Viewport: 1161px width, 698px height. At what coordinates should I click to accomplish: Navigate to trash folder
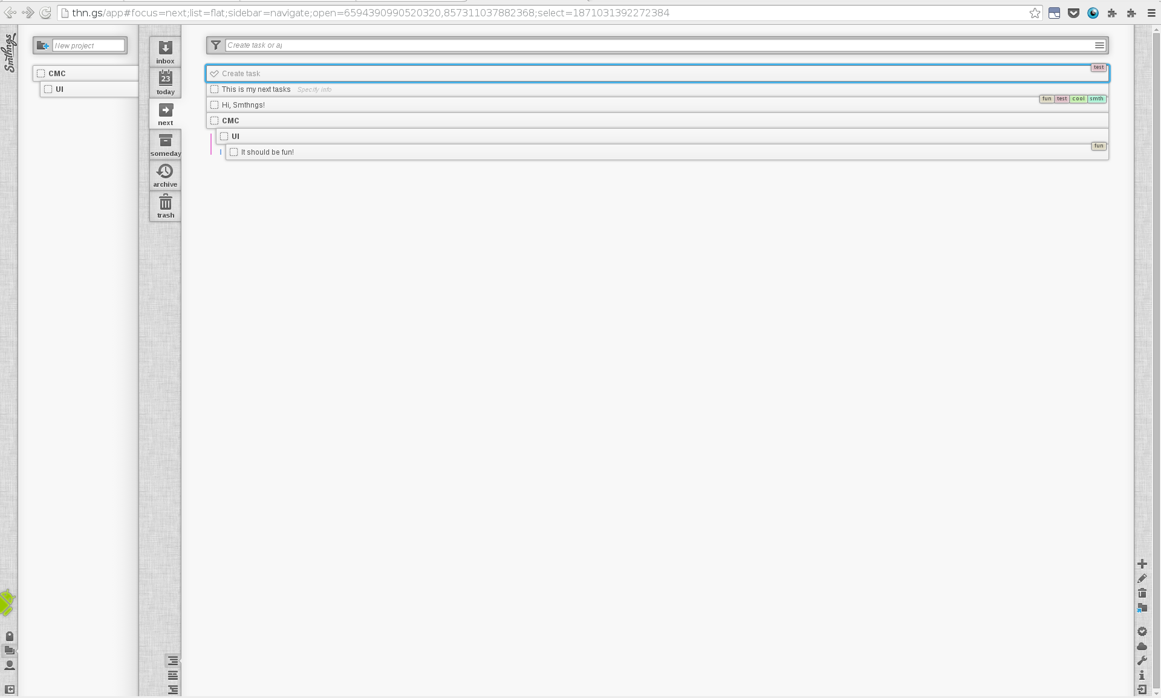(x=165, y=205)
